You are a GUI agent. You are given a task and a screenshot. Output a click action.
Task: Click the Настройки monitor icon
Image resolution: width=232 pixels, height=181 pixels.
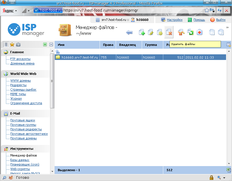(163, 20)
